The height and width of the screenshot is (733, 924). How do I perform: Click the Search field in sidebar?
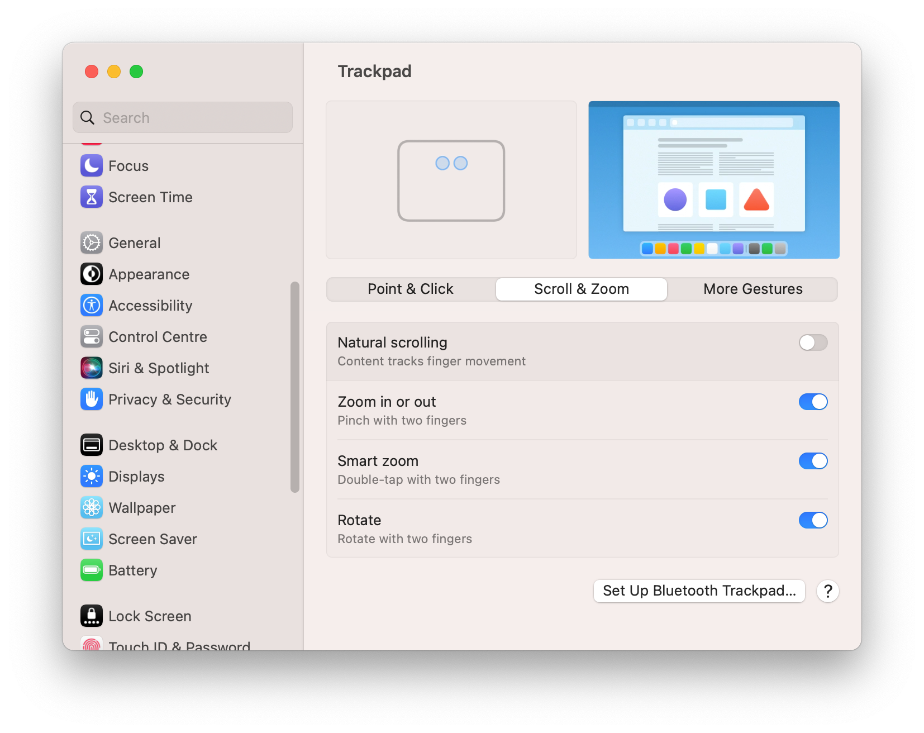click(x=183, y=117)
